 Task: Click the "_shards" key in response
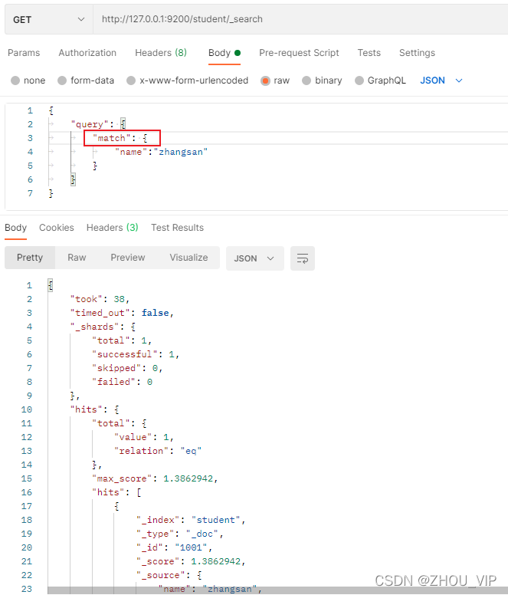(95, 327)
